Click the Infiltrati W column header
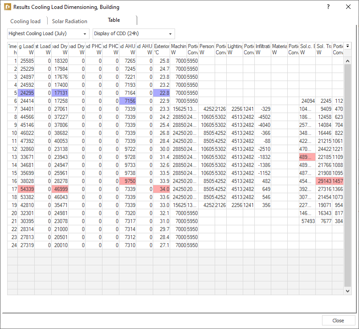The width and height of the screenshot is (359, 329). click(x=263, y=49)
